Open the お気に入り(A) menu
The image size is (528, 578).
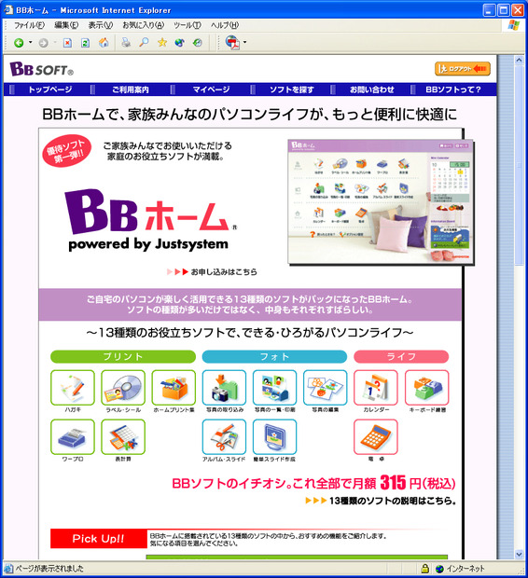(x=144, y=25)
